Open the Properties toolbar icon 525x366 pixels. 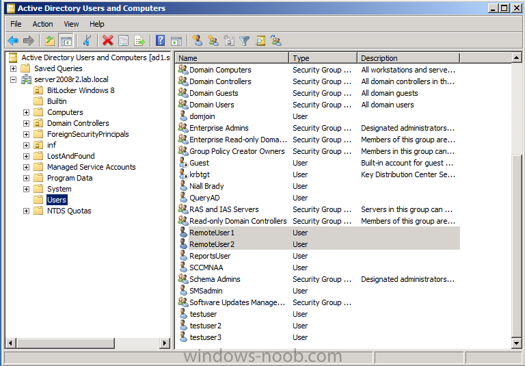pos(123,41)
